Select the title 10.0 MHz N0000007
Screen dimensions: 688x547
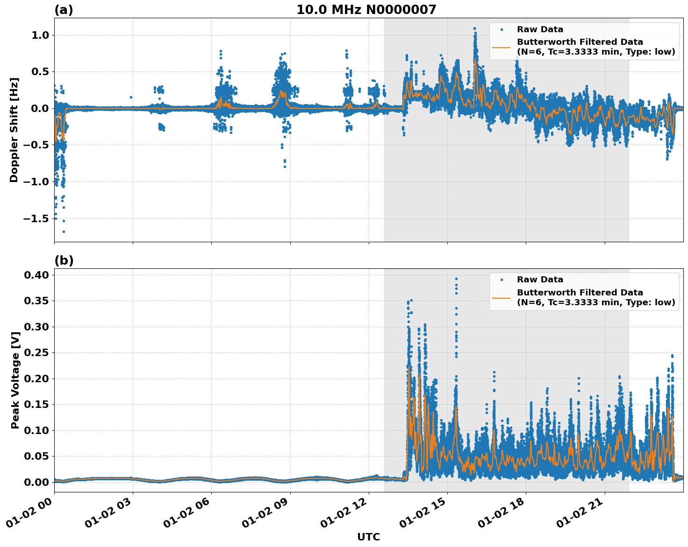(367, 8)
